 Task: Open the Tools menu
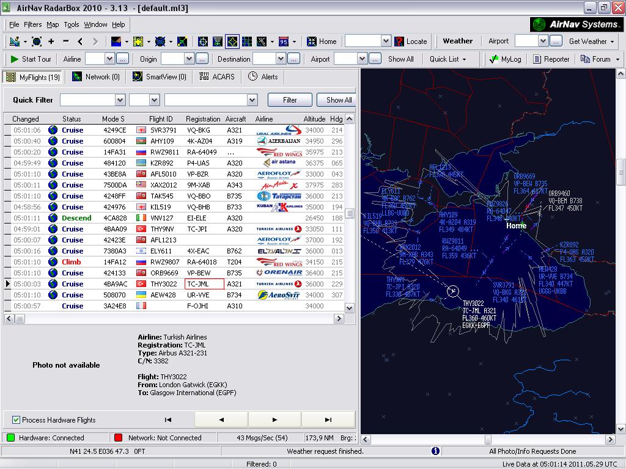coord(72,24)
